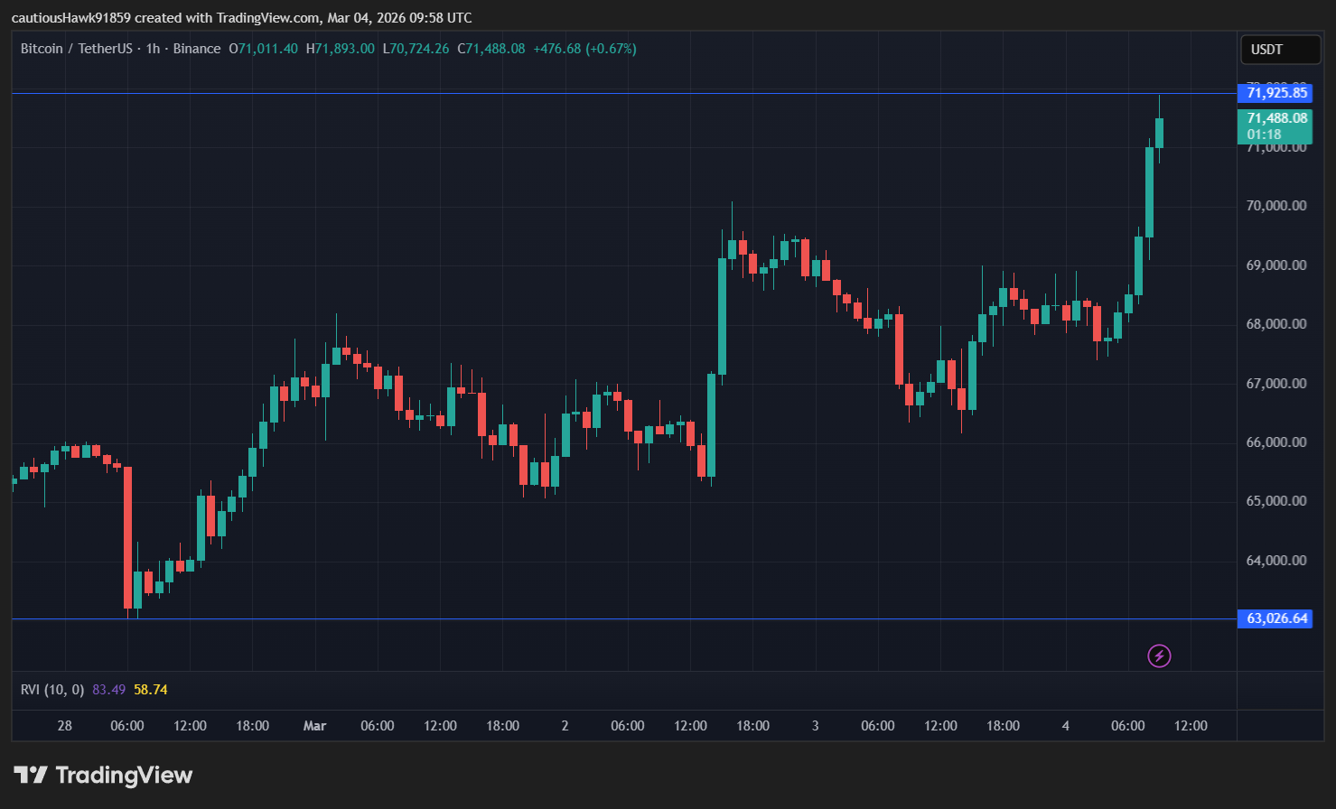Click the lightning bolt instant trading icon
Screen dimensions: 1336x809
pyautogui.click(x=1160, y=656)
